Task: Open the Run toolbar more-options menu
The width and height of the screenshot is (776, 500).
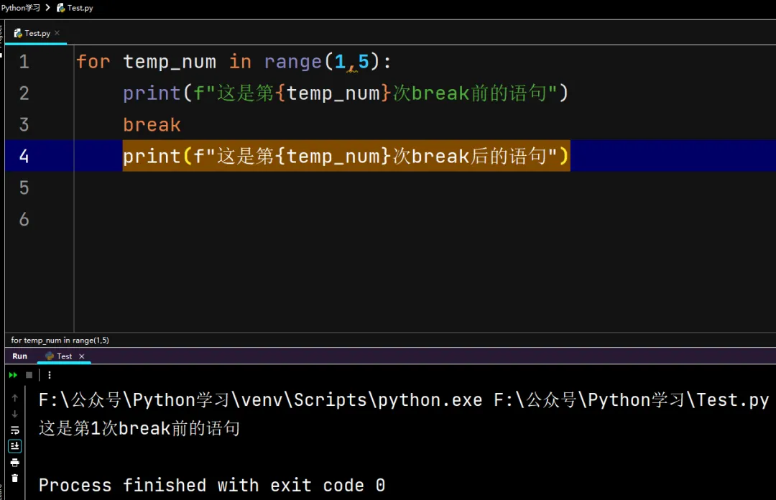Action: [50, 375]
